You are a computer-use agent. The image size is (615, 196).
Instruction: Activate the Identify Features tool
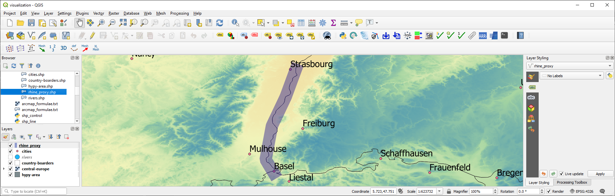[x=235, y=23]
